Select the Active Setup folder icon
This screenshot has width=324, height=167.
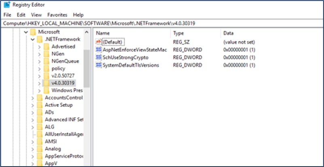pos(40,105)
